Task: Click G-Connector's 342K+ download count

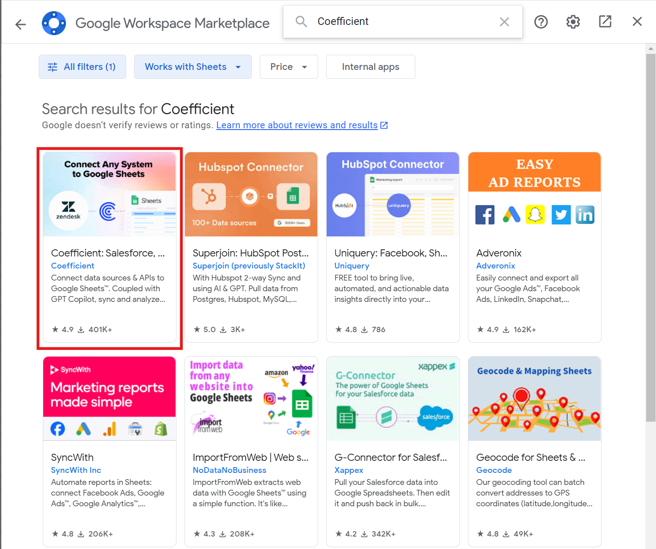Action: (x=378, y=534)
